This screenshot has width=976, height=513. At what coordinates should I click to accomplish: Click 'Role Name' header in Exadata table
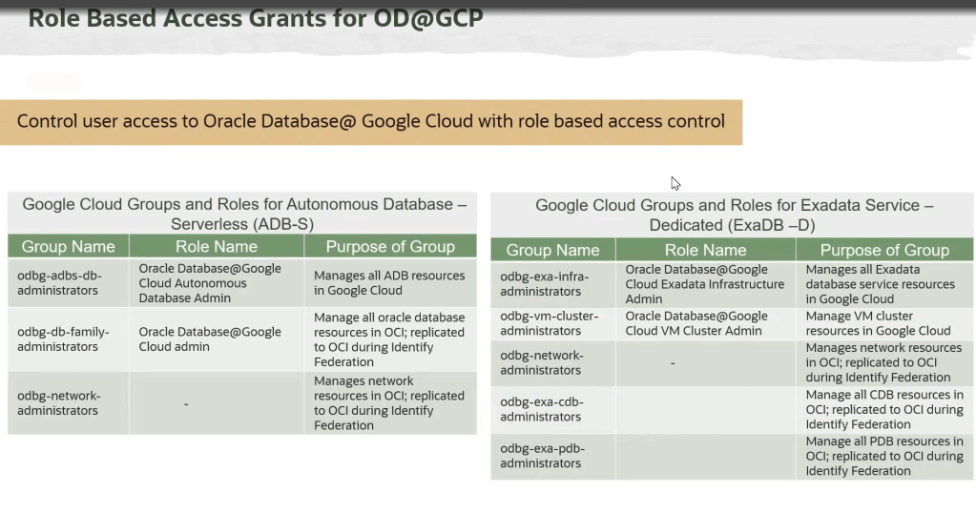[x=705, y=250]
